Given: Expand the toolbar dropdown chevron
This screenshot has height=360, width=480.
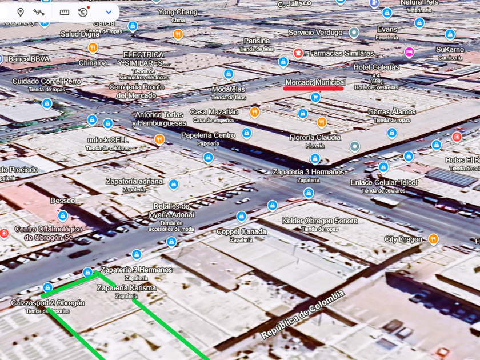Looking at the screenshot, I should (x=109, y=12).
